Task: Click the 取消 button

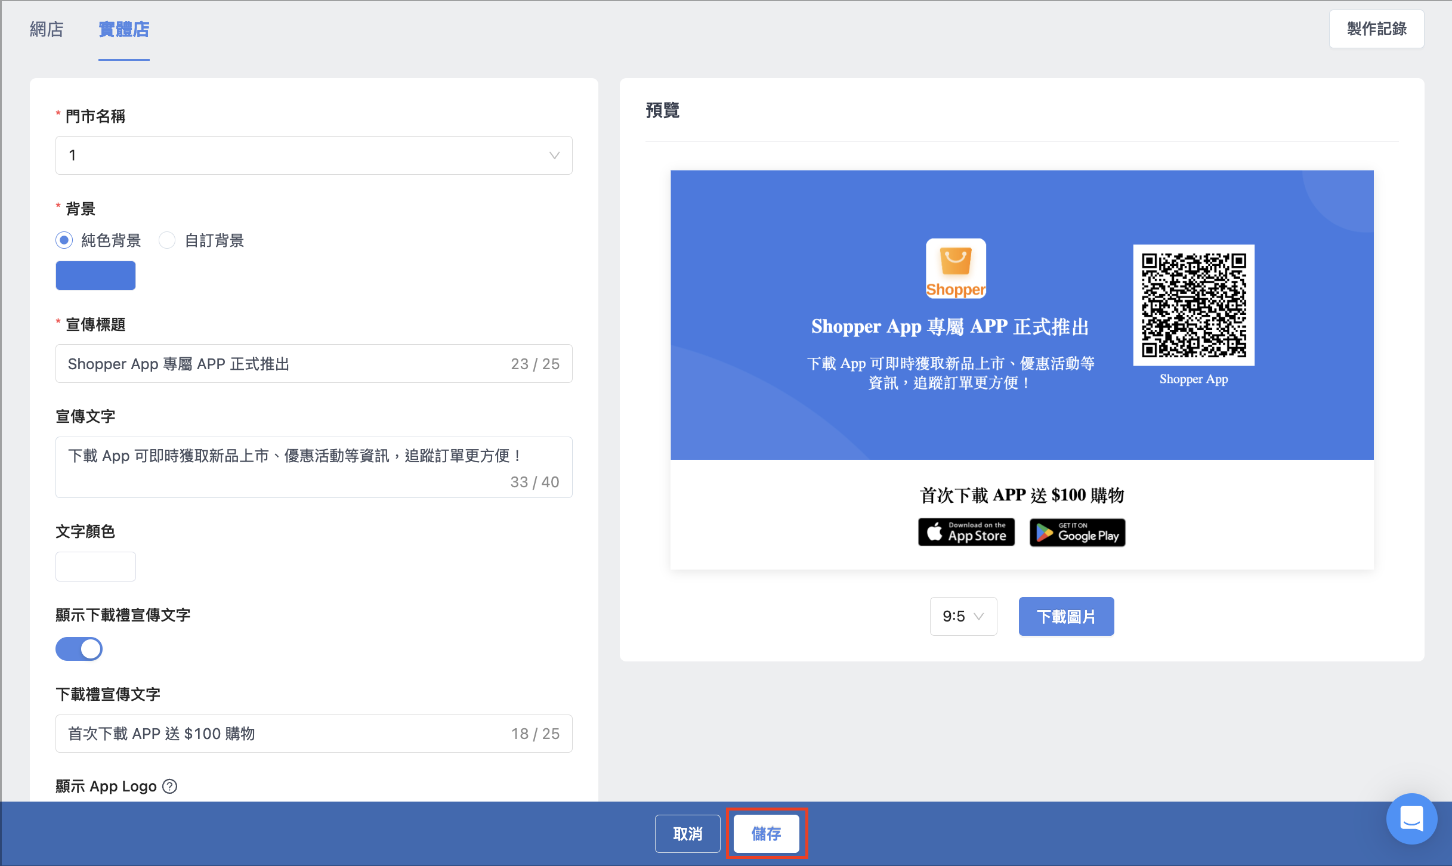Action: tap(688, 834)
